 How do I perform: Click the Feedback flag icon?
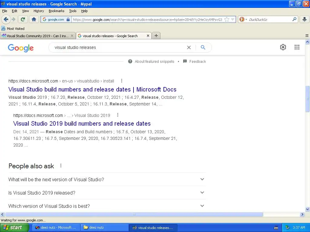tap(185, 61)
